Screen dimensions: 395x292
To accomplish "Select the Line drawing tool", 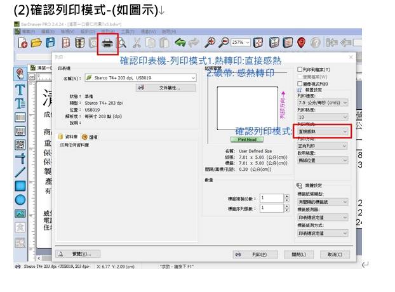I will point(20,171).
